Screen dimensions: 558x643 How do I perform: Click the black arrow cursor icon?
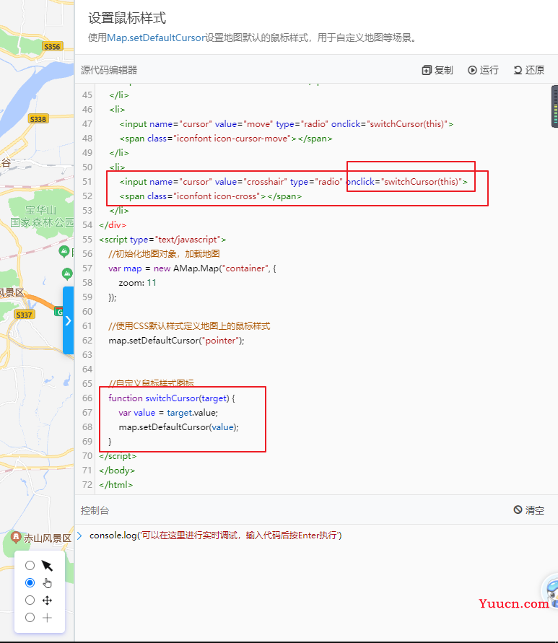[x=47, y=566]
